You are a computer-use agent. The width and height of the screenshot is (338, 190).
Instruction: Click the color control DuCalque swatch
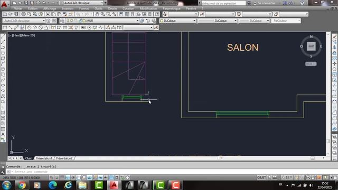pos(162,21)
